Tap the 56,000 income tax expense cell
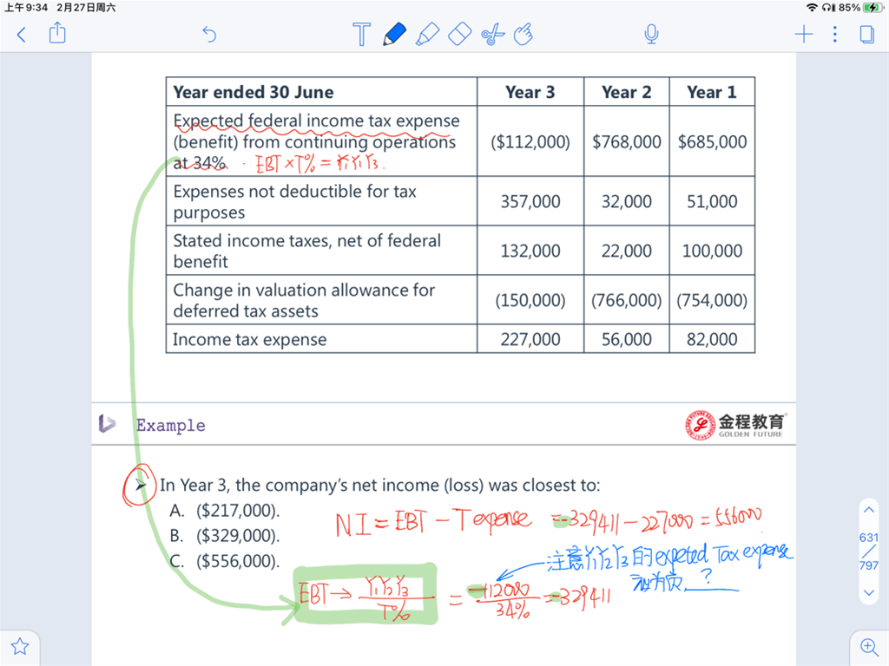The image size is (889, 666). coord(627,339)
